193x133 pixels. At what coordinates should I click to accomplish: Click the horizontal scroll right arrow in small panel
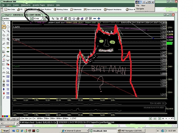17,123
